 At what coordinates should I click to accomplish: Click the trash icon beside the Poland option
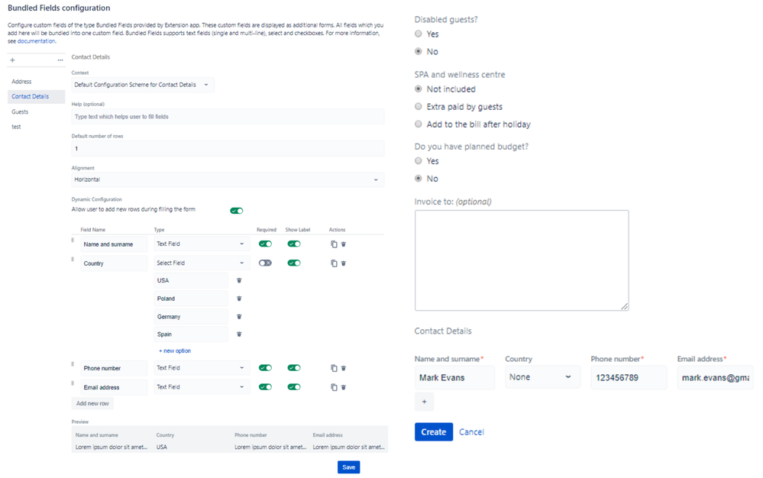coord(239,299)
